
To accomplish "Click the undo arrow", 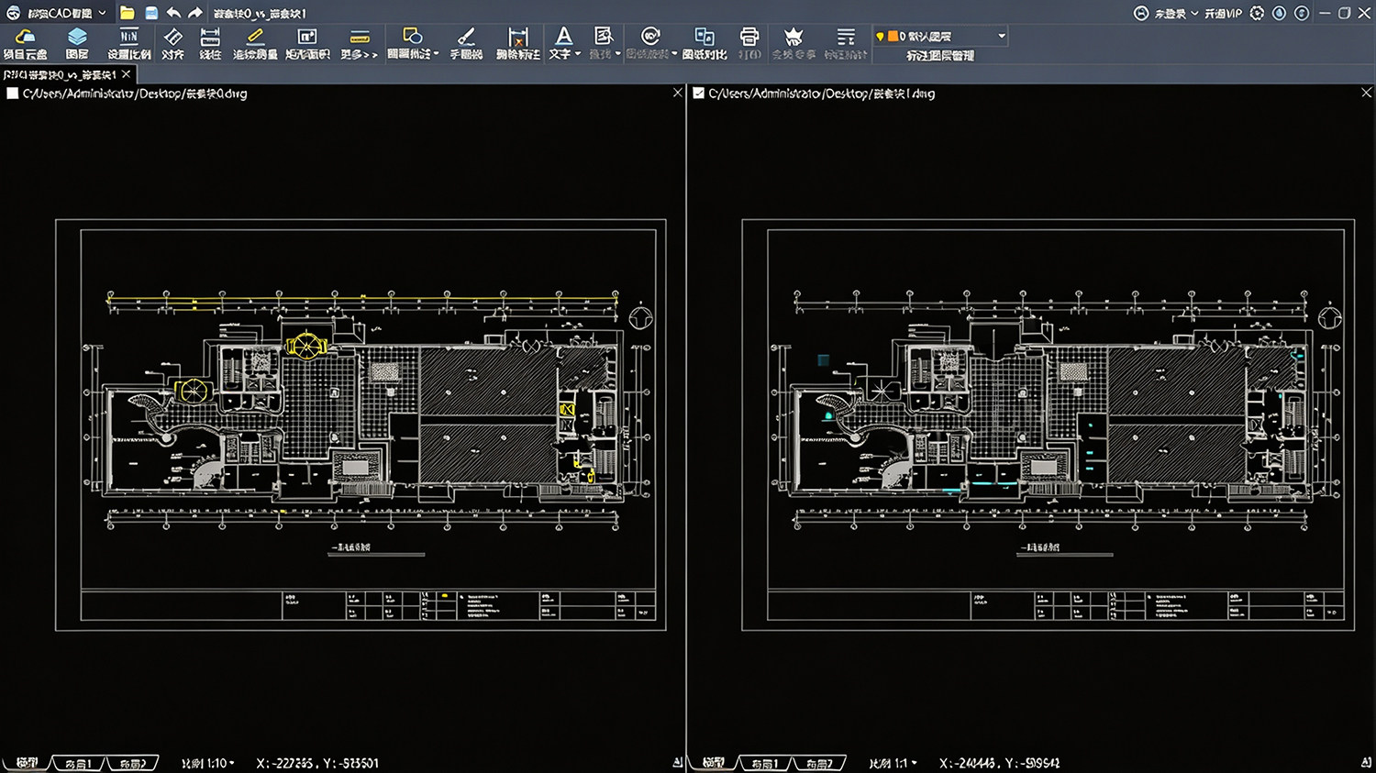I will (x=173, y=13).
